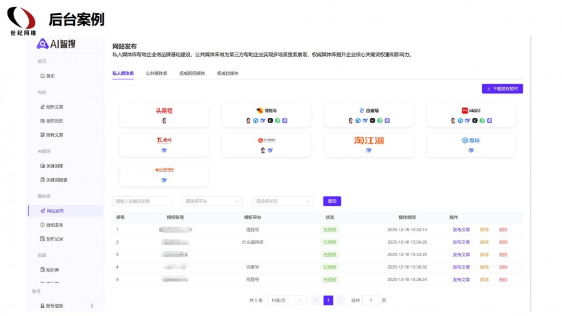Viewport: 562px width, 316px height.
Task: Select the 淘江湖 platform card
Action: 368,144
